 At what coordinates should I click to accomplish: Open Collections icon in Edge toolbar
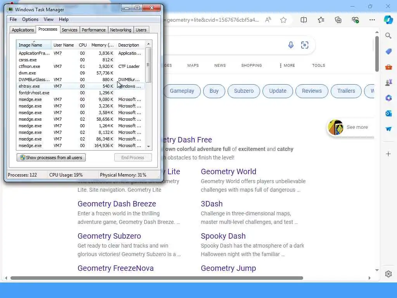pos(338,20)
